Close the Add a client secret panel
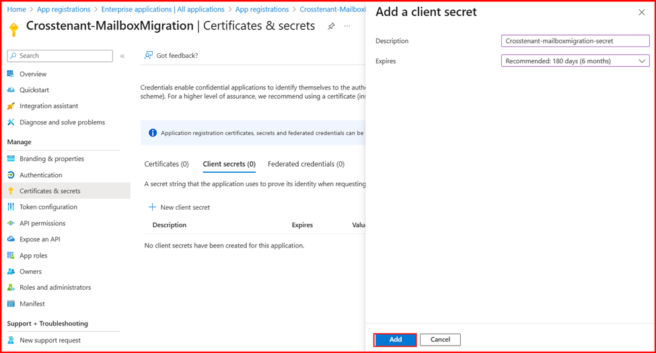The image size is (656, 353). (x=641, y=12)
